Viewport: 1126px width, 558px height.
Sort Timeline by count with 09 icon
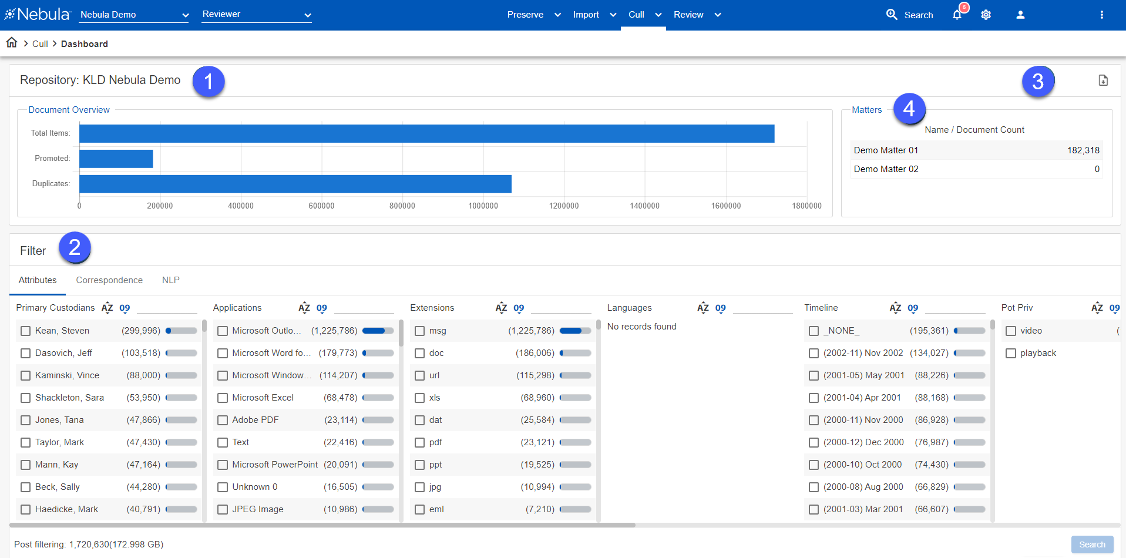tap(913, 308)
